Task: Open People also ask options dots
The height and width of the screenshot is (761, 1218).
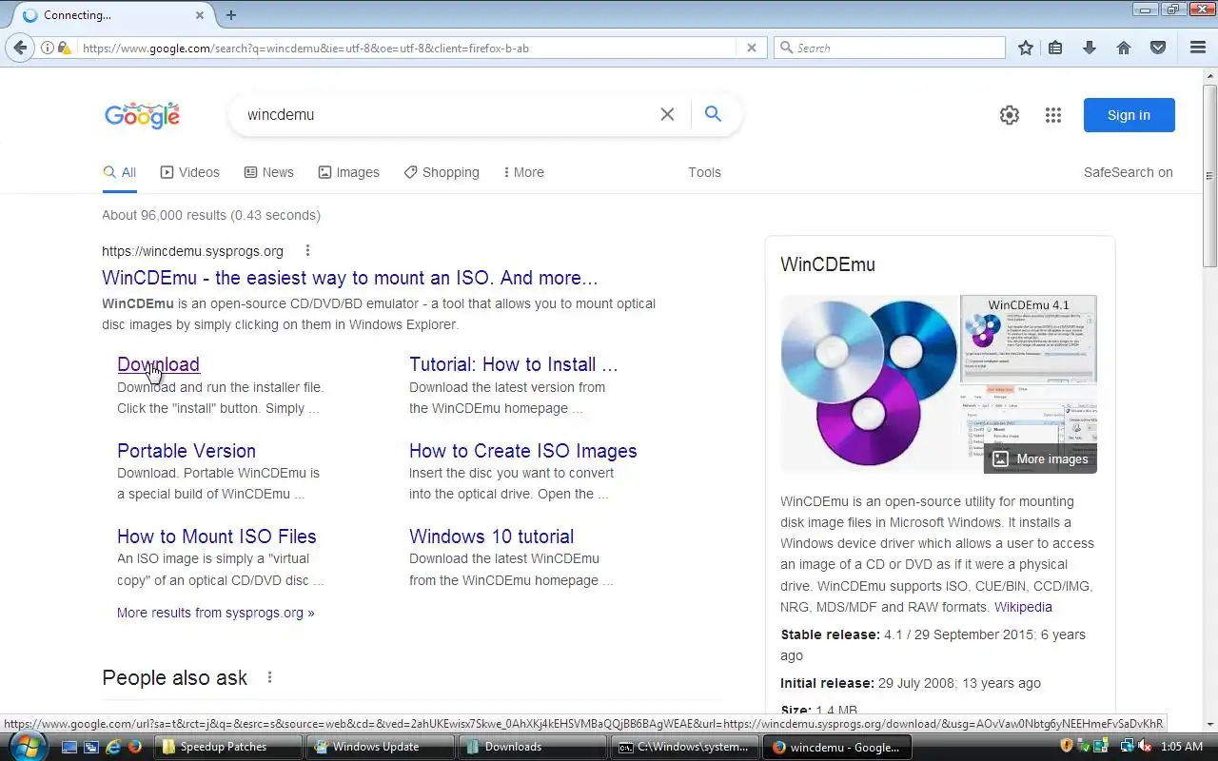Action: [269, 677]
